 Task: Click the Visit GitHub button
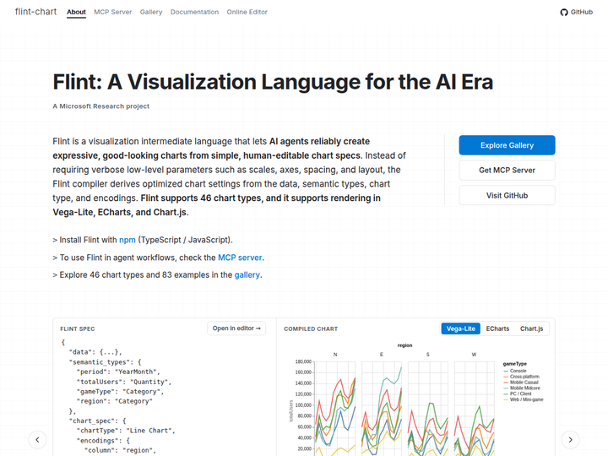(x=507, y=195)
